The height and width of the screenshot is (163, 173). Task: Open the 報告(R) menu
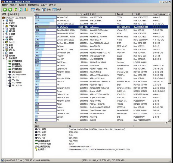(22, 5)
